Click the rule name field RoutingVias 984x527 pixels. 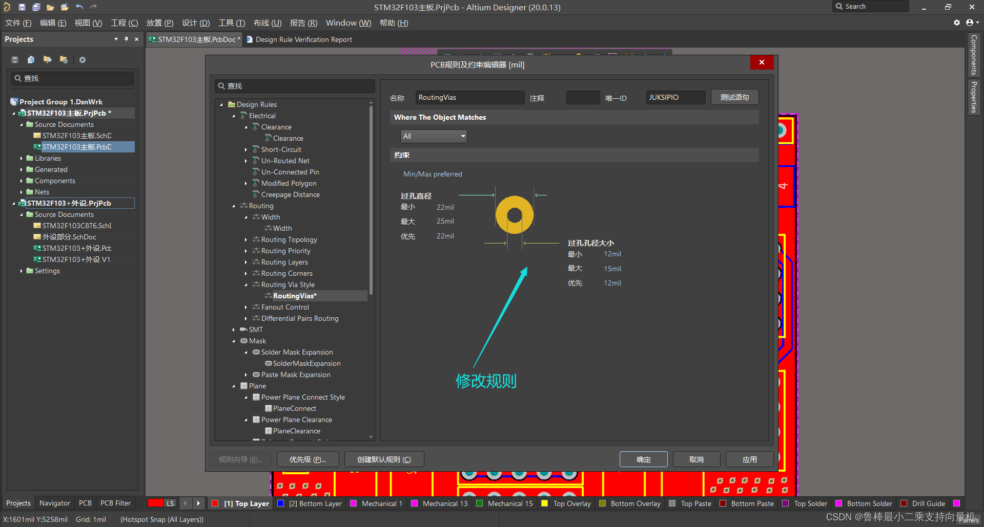pyautogui.click(x=470, y=98)
